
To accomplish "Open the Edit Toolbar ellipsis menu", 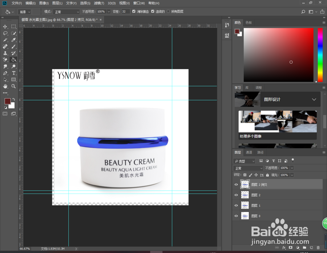I will click(x=5, y=93).
